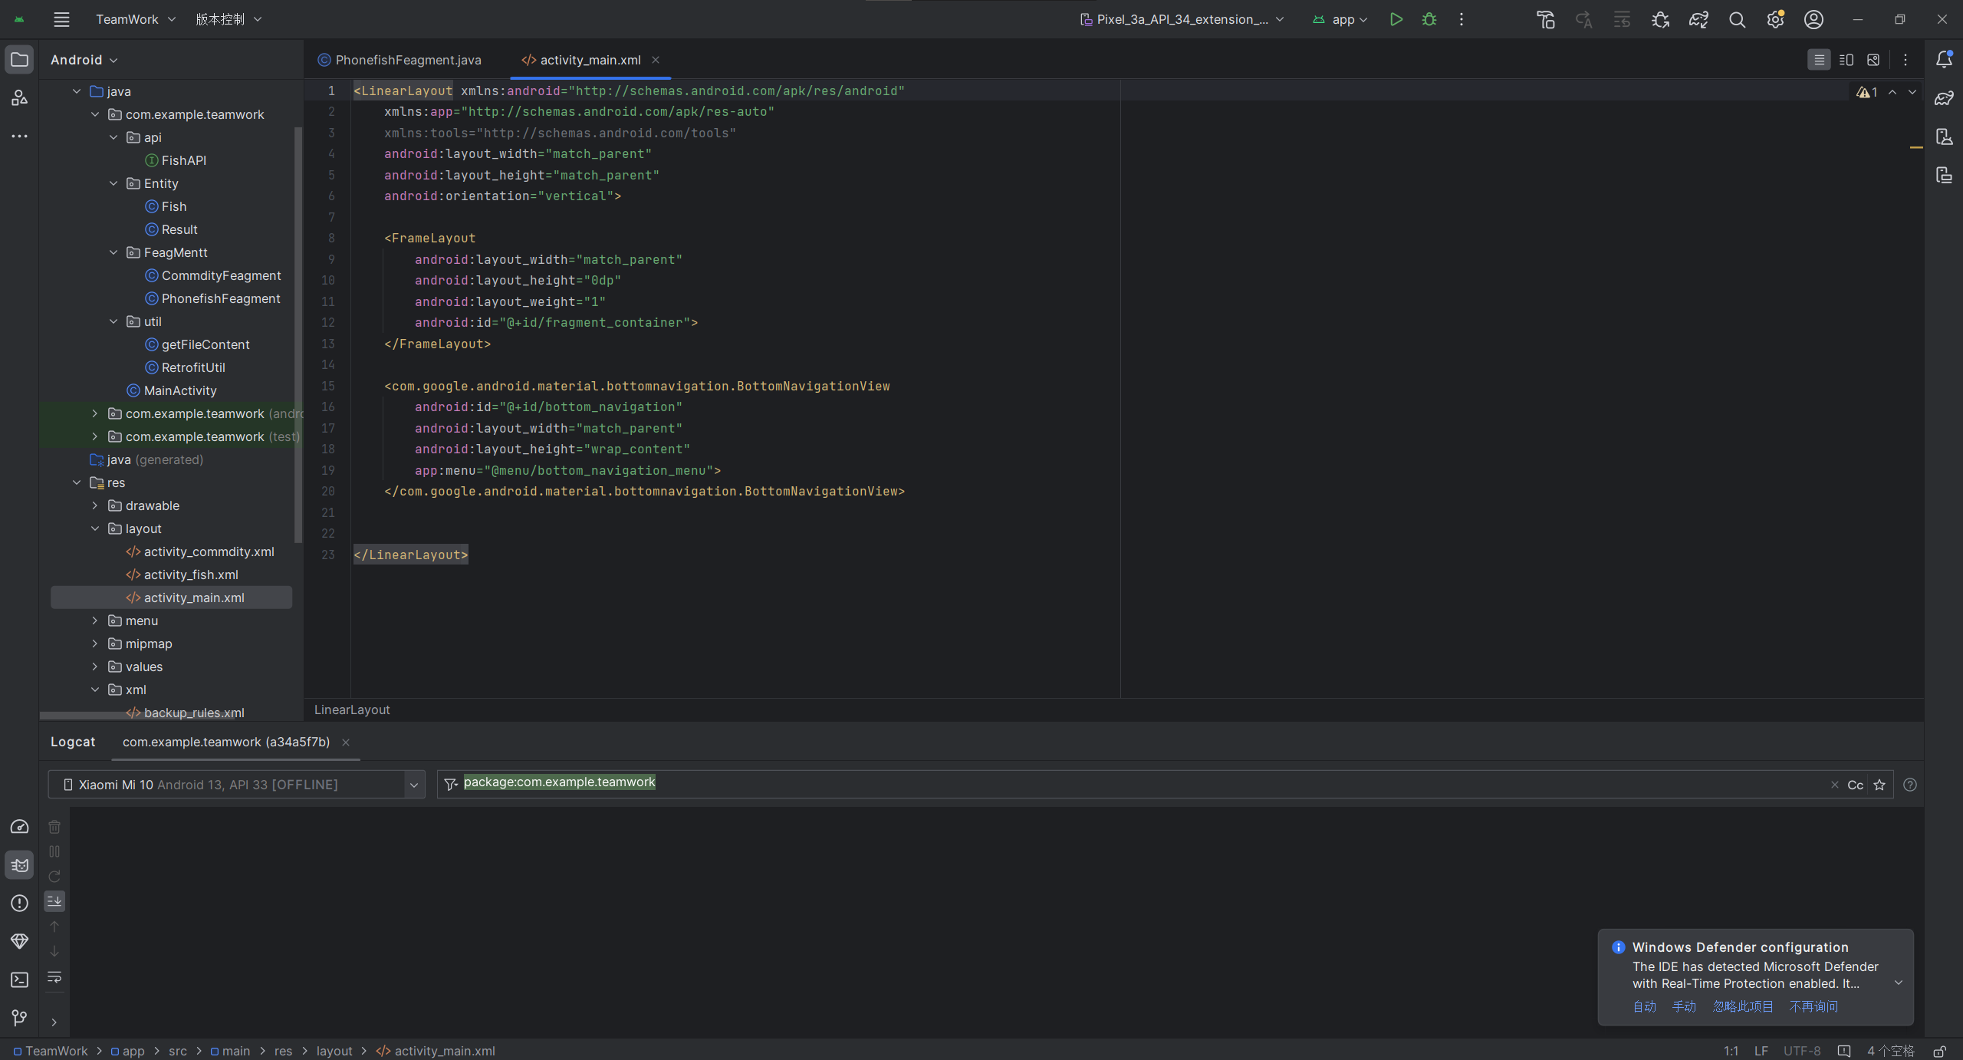Switch editor to Split view mode

pyautogui.click(x=1846, y=60)
